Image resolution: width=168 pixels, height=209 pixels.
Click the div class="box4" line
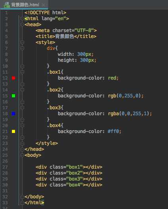pos(69,185)
